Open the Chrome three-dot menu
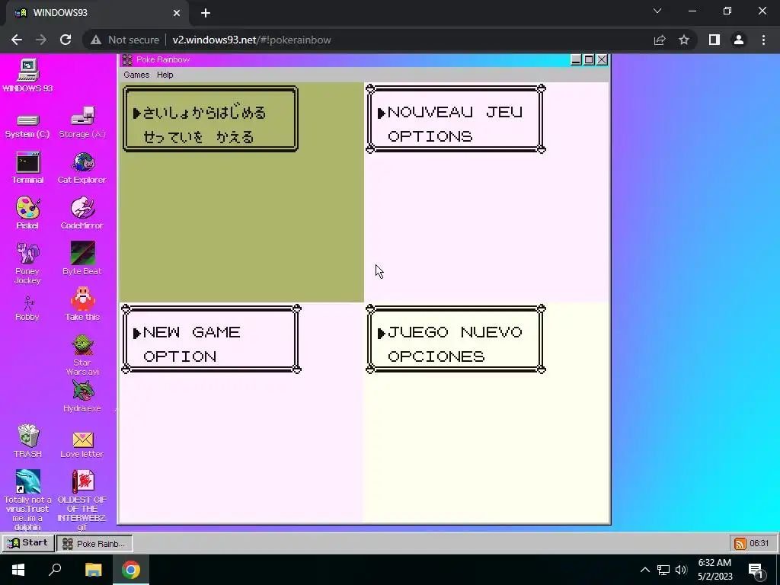This screenshot has width=780, height=585. pyautogui.click(x=763, y=40)
